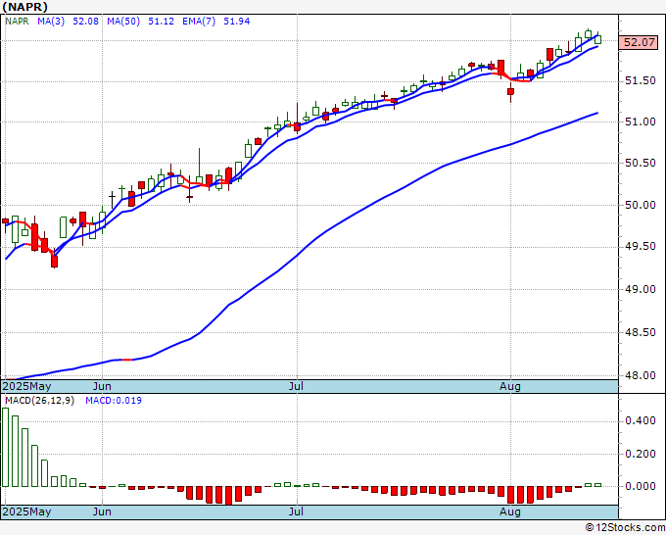Screen dimensions: 666x535
Task: Click the Aug label on price chart axis
Action: pyautogui.click(x=510, y=386)
